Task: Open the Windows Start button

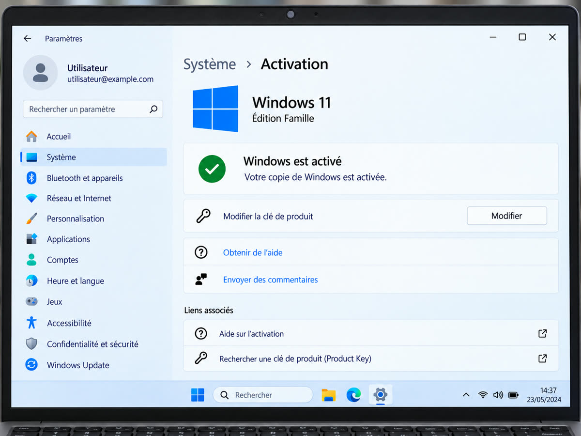Action: tap(198, 395)
